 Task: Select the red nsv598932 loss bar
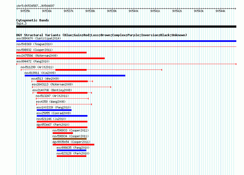(x=51, y=53)
